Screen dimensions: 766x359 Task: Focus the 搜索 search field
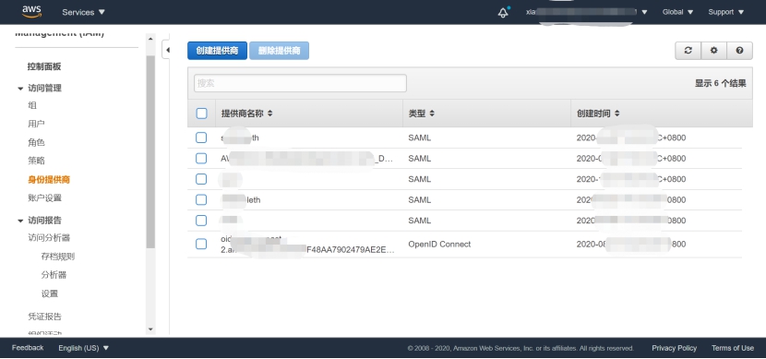click(300, 83)
